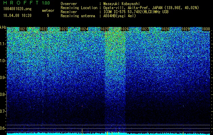Viewport: 213px width, 135px height.
Task: Click the 0.9 kHz axis tick label
Action: point(3,78)
